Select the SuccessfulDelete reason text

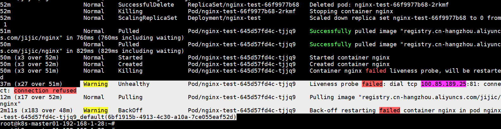tap(146, 5)
